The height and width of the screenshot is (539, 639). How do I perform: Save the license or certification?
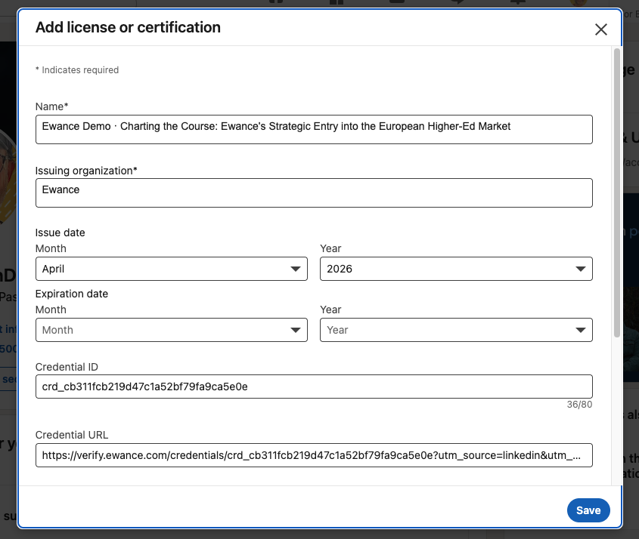(588, 510)
